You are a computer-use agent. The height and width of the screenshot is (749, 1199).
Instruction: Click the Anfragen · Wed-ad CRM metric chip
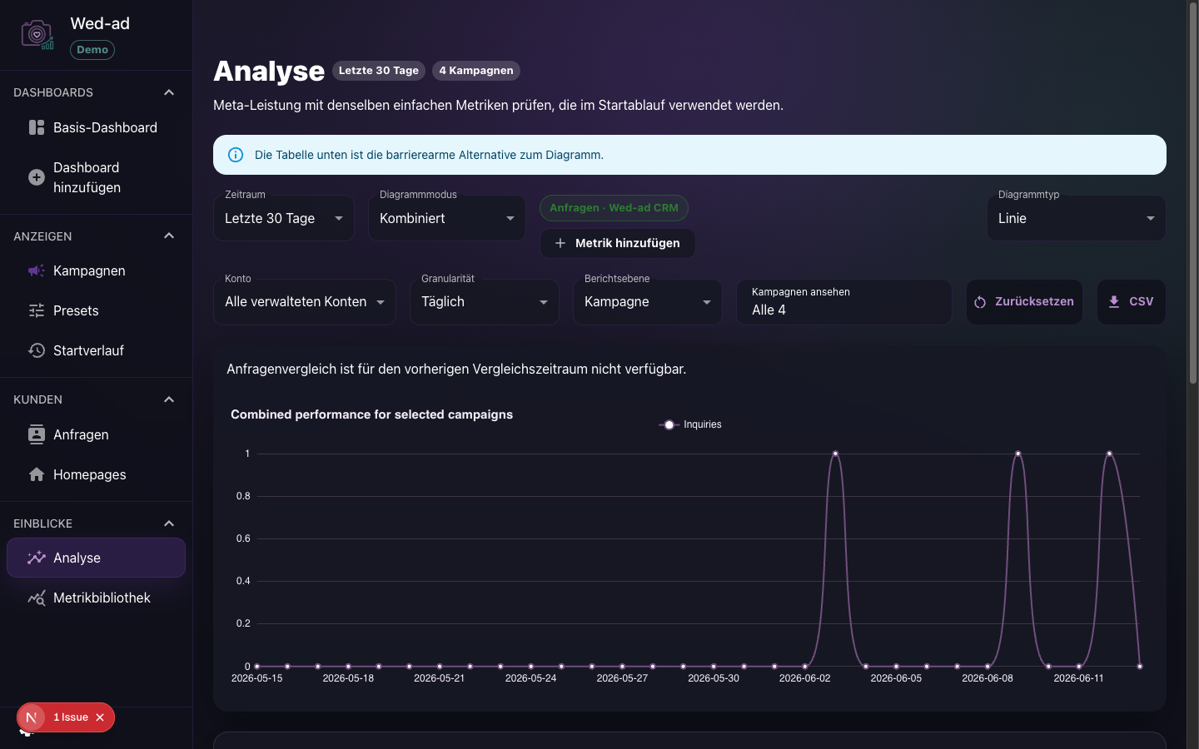(614, 208)
